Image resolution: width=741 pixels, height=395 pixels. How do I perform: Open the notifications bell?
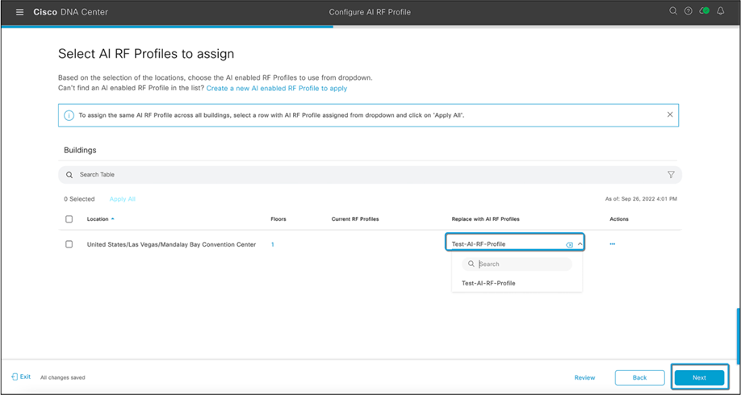click(x=720, y=10)
